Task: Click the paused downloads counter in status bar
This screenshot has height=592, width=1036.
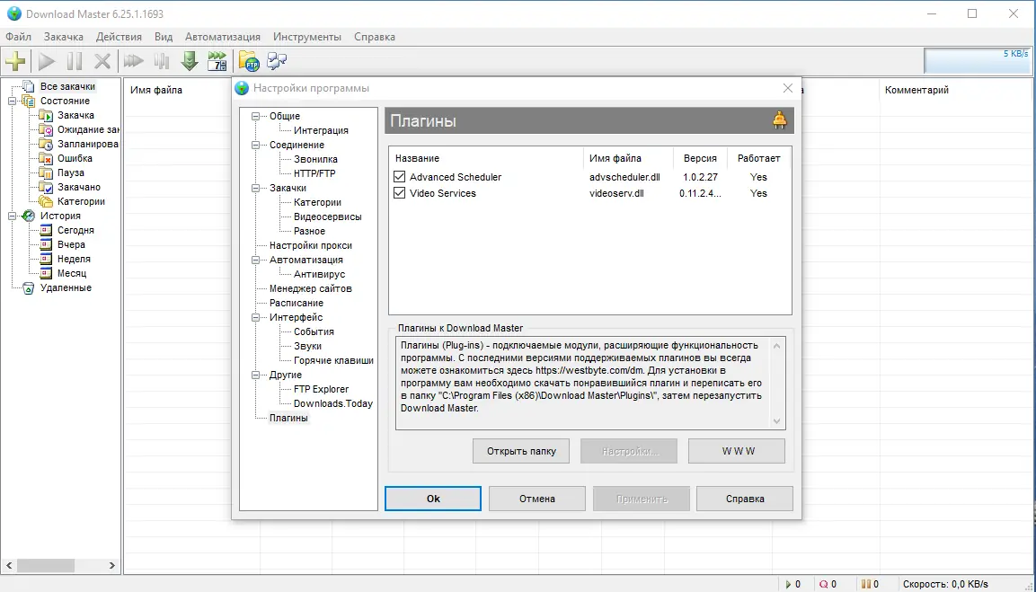Action: [870, 584]
